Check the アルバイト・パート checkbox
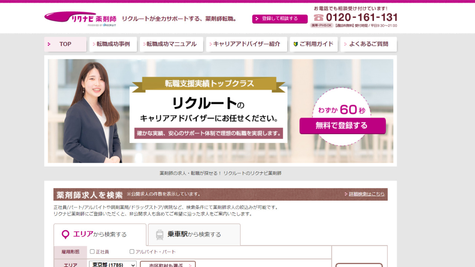 point(132,251)
